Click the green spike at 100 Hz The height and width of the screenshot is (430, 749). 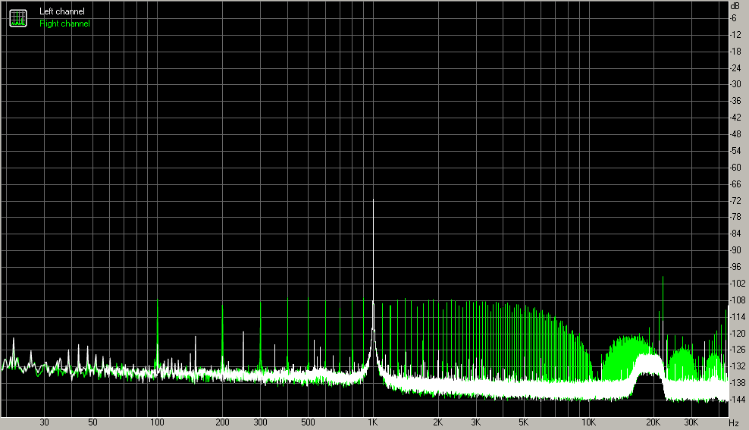tap(157, 334)
